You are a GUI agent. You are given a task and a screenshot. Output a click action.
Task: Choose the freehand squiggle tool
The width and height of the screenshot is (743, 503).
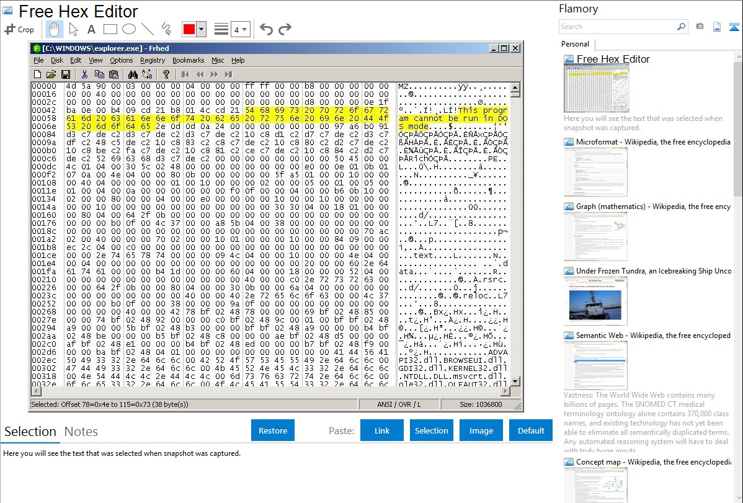click(166, 29)
